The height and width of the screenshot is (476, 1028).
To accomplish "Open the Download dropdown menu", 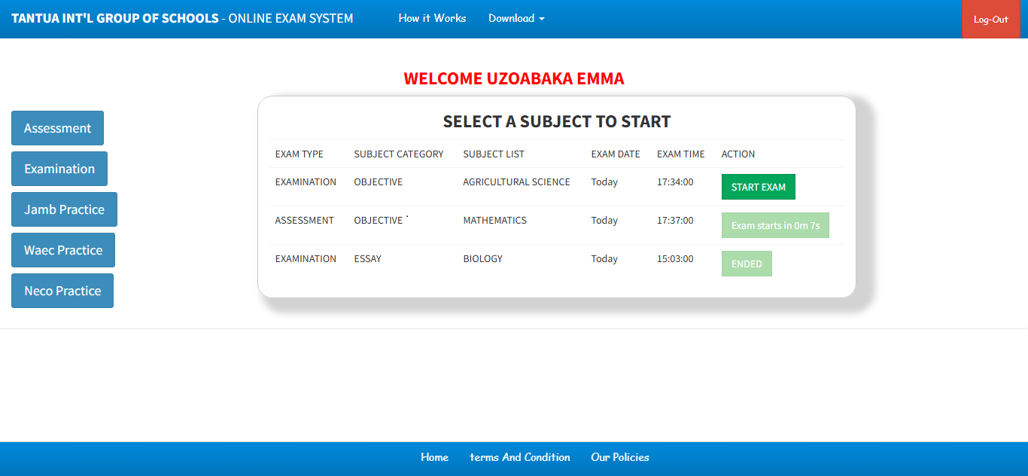I will (516, 18).
